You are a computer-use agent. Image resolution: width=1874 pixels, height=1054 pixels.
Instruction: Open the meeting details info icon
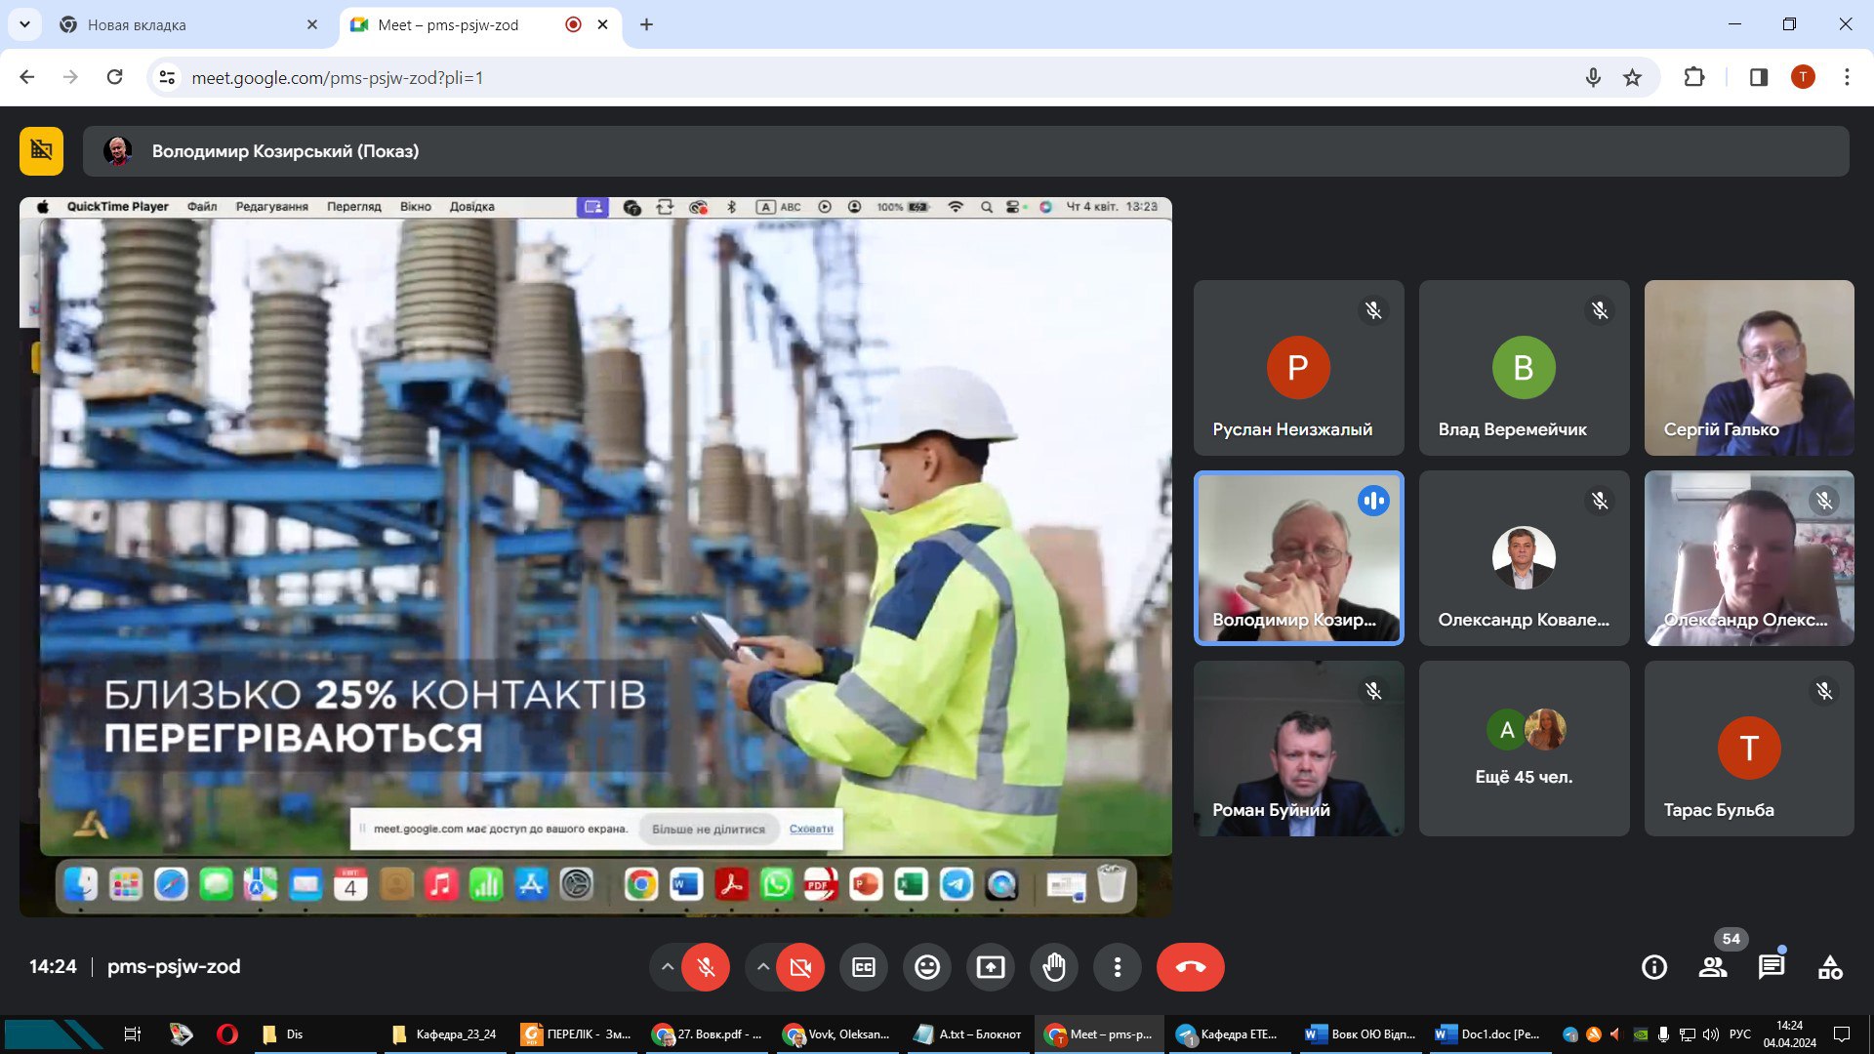(x=1654, y=967)
